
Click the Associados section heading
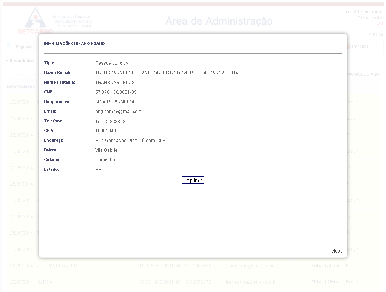tap(20, 61)
